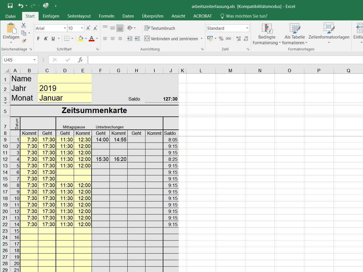This screenshot has height=272, width=363.
Task: Toggle Textumbruch wrap text
Action: point(160,28)
